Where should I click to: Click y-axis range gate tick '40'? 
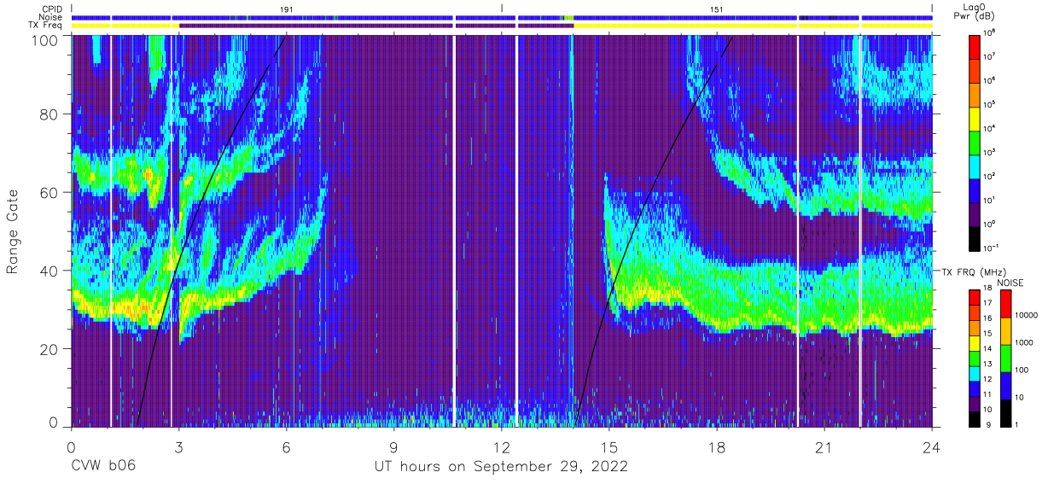click(x=49, y=271)
